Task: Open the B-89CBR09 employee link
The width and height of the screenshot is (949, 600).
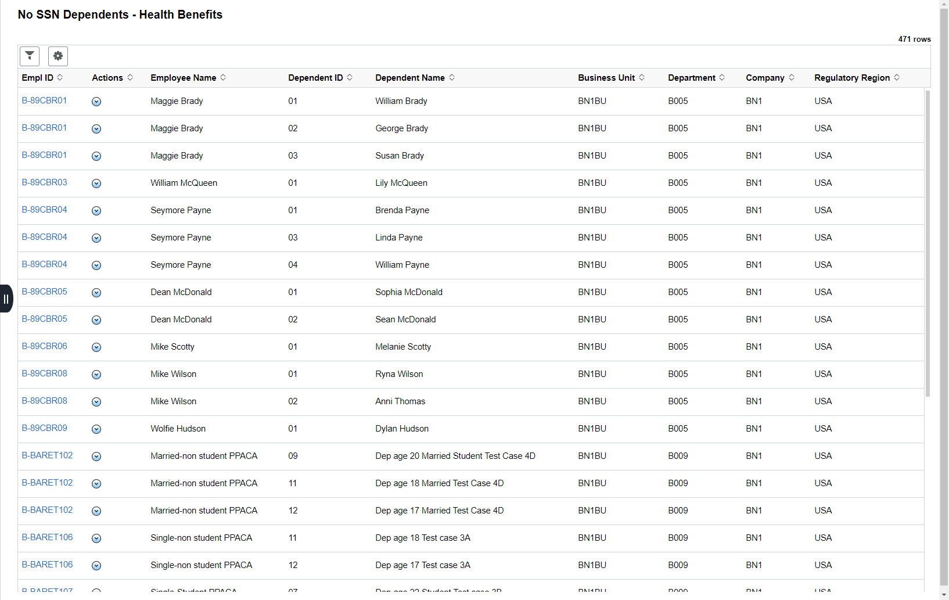Action: click(45, 428)
